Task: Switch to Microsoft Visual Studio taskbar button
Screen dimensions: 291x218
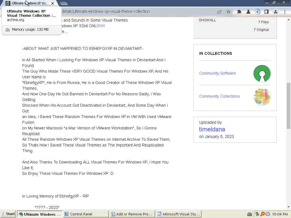Action: tap(178, 214)
